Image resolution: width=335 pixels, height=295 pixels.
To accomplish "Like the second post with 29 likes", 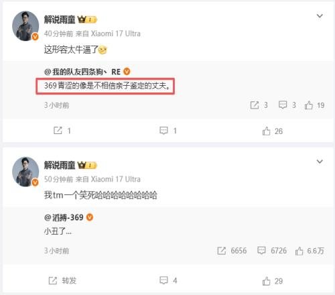I will (x=273, y=281).
